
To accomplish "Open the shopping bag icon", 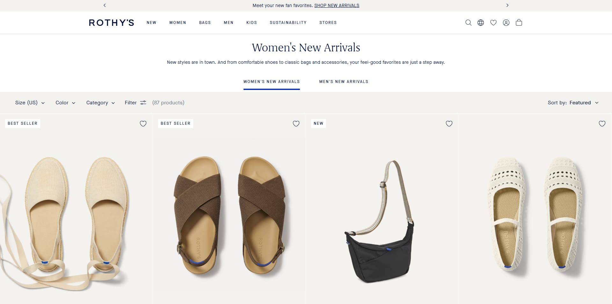I will (x=519, y=22).
